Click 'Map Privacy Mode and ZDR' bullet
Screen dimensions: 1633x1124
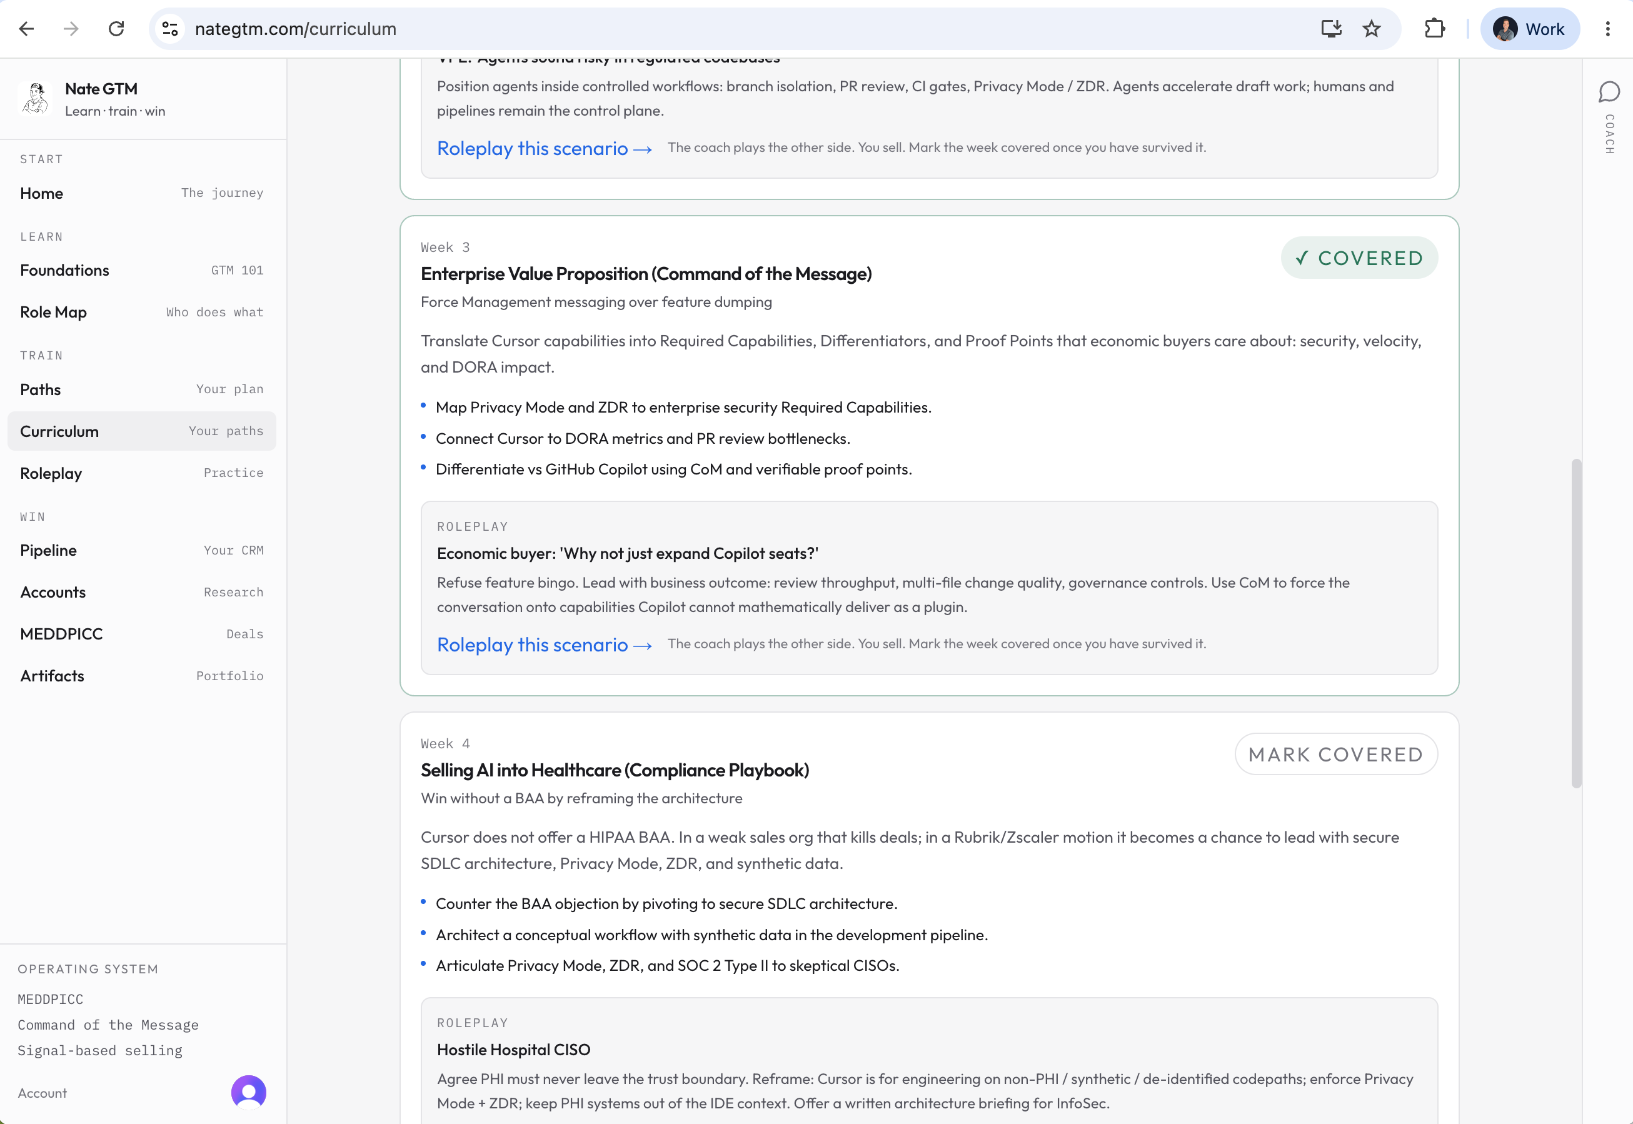point(683,407)
